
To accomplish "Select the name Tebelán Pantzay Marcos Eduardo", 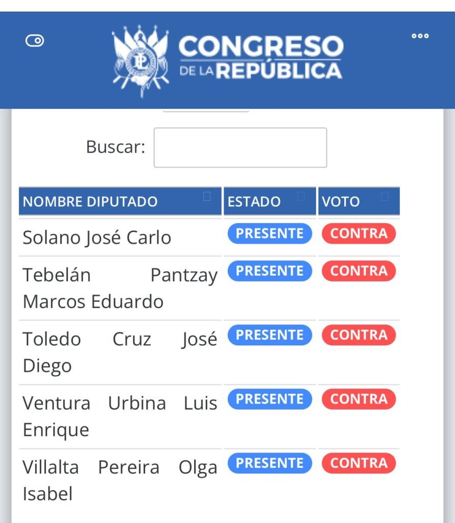I will 119,289.
